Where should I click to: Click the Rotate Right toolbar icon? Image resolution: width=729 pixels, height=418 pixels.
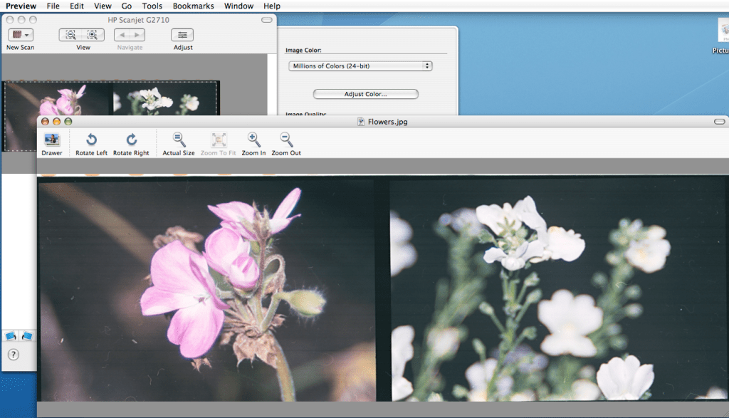coord(131,140)
